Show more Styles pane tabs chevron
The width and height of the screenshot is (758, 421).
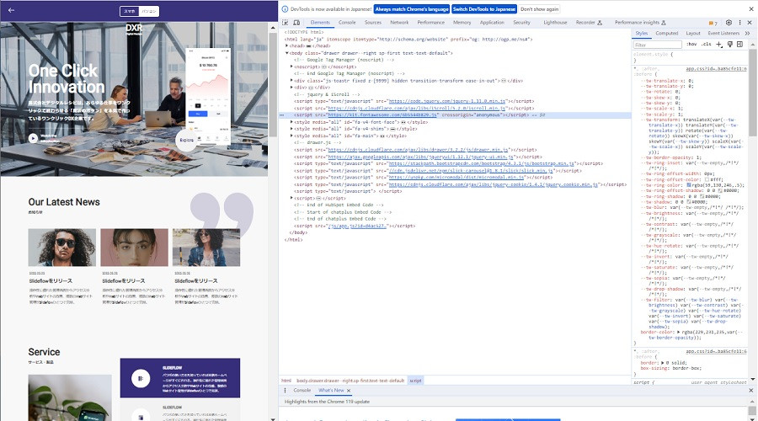click(747, 34)
